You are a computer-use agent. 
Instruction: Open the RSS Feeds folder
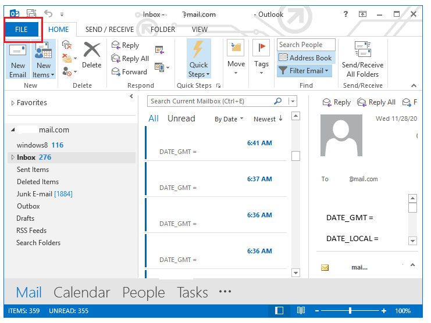[x=31, y=231]
